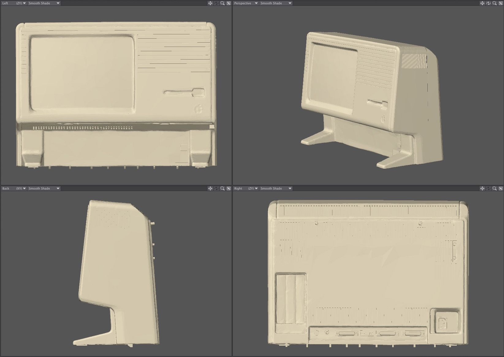Screen dimensions: 504x357
Task: Click the zoom magnifier in the Perspective viewport
Action: [495, 3]
